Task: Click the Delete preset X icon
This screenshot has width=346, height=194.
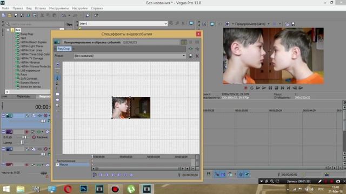Action: [x=197, y=56]
